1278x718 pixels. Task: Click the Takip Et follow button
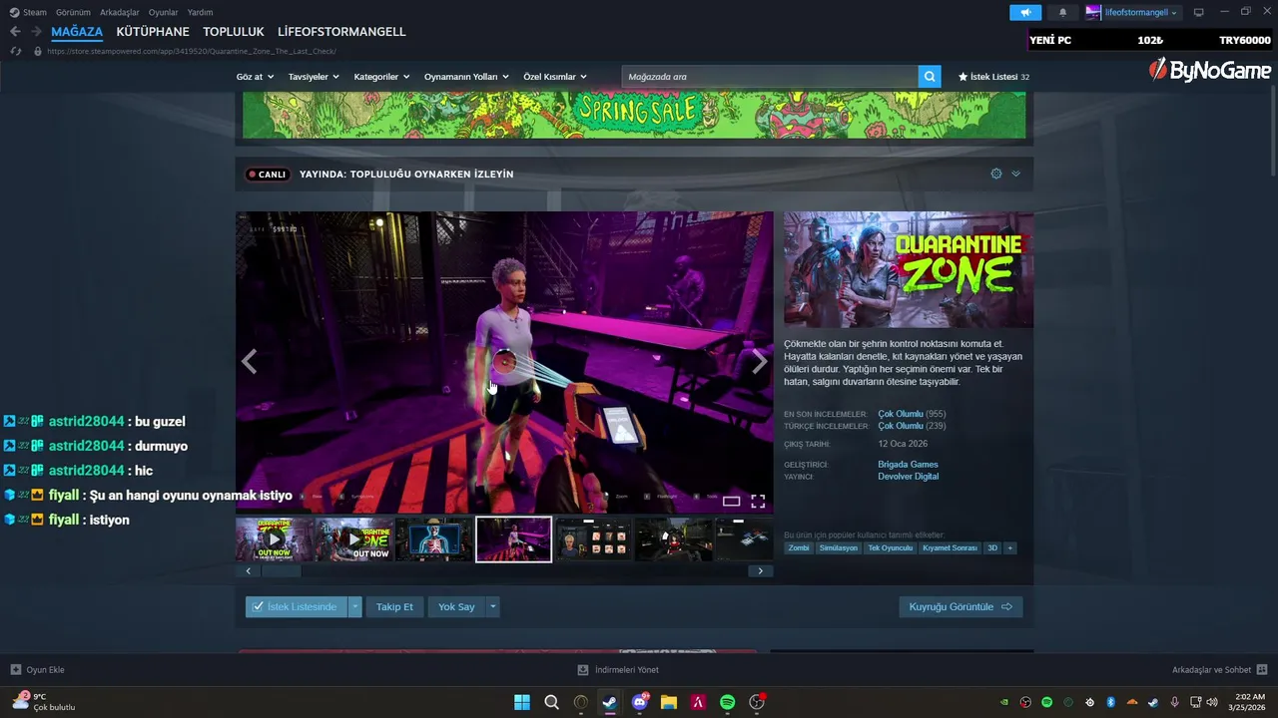[x=394, y=606]
